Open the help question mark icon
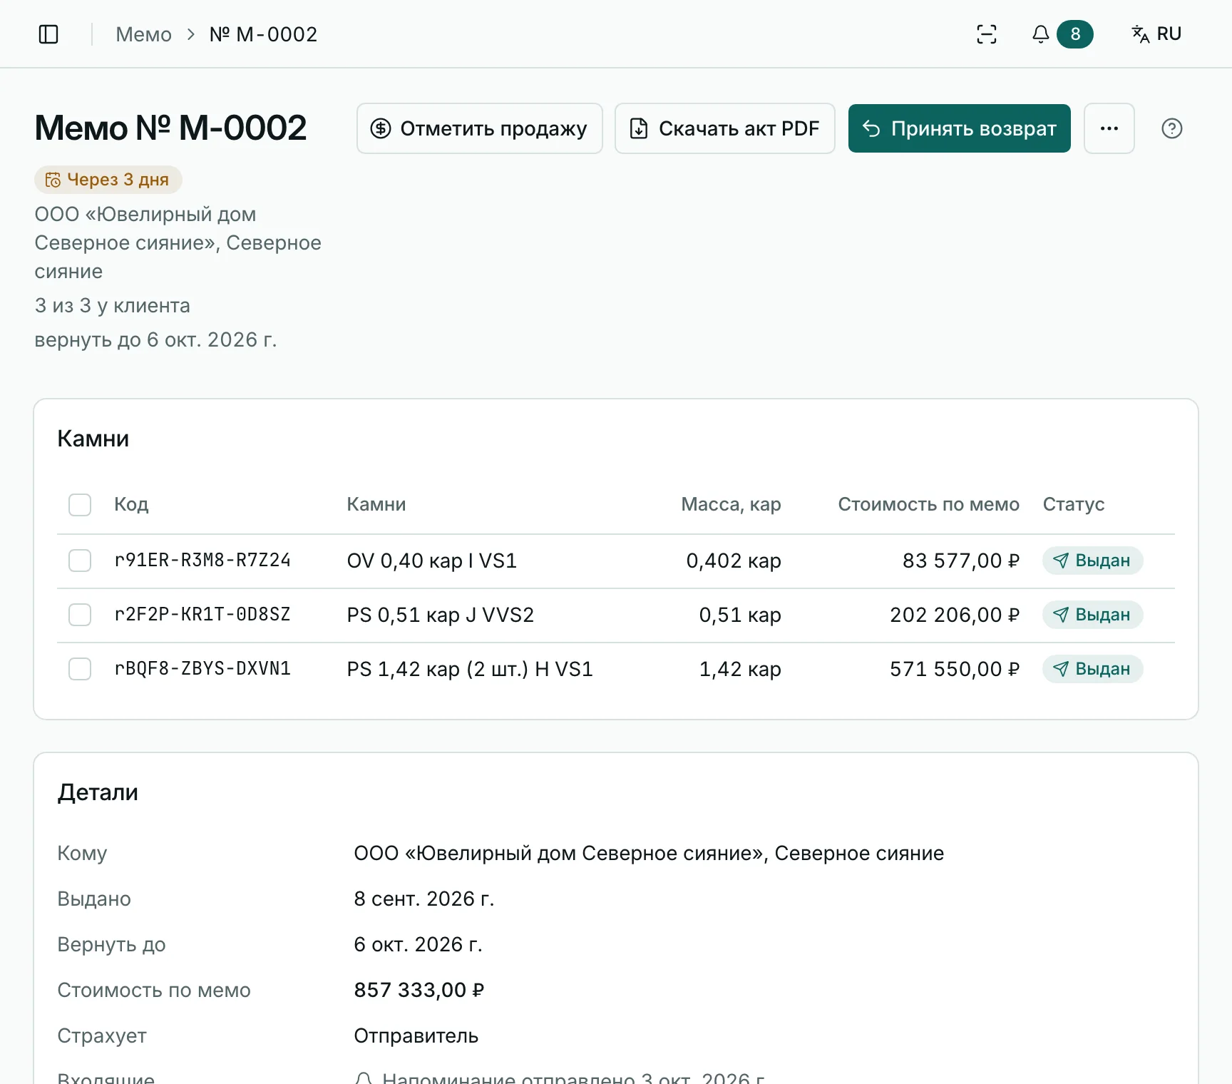Viewport: 1232px width, 1084px height. click(1172, 128)
